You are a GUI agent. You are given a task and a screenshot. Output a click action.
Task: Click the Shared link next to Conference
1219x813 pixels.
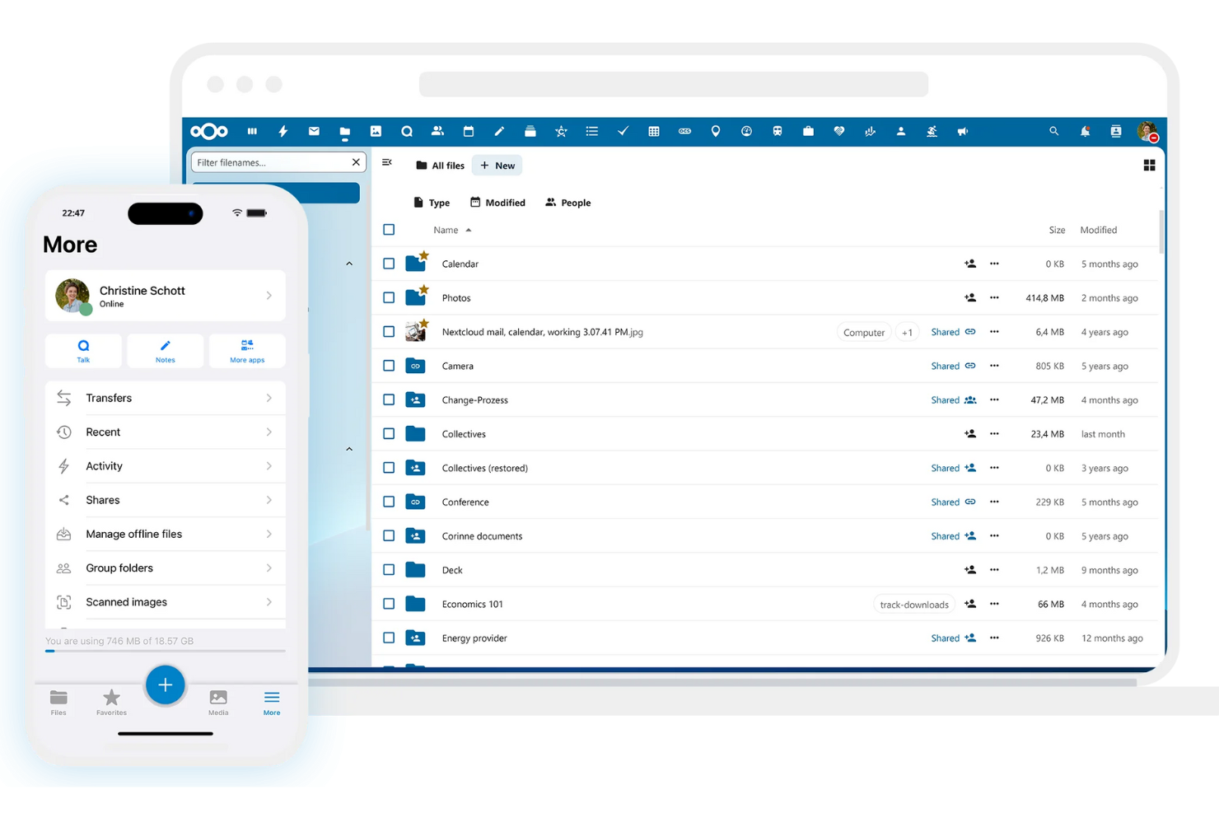946,502
